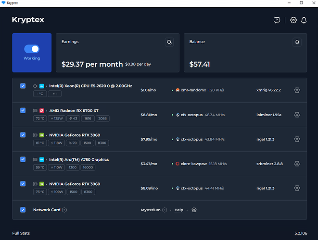
Task: Click the Balance card wallet icon
Action: point(297,42)
